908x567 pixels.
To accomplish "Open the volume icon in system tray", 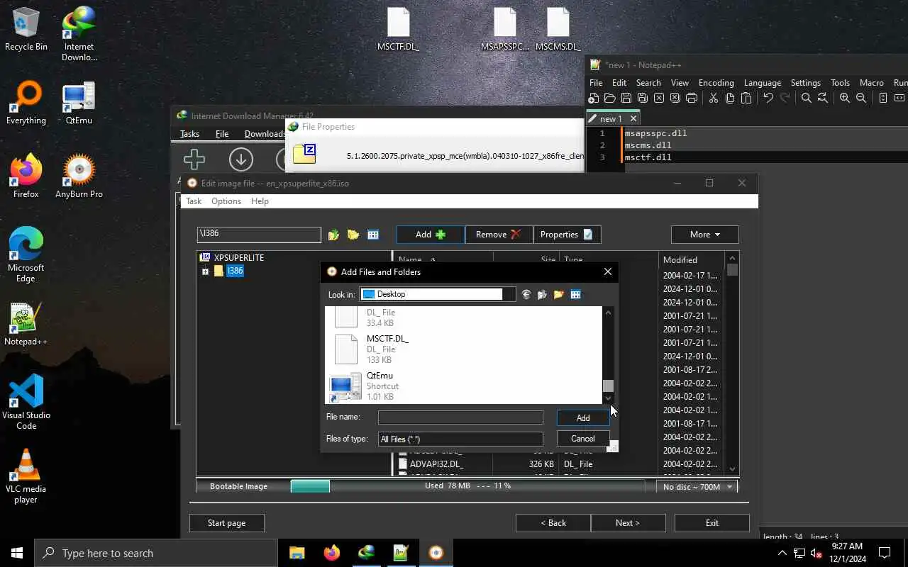I will point(816,553).
